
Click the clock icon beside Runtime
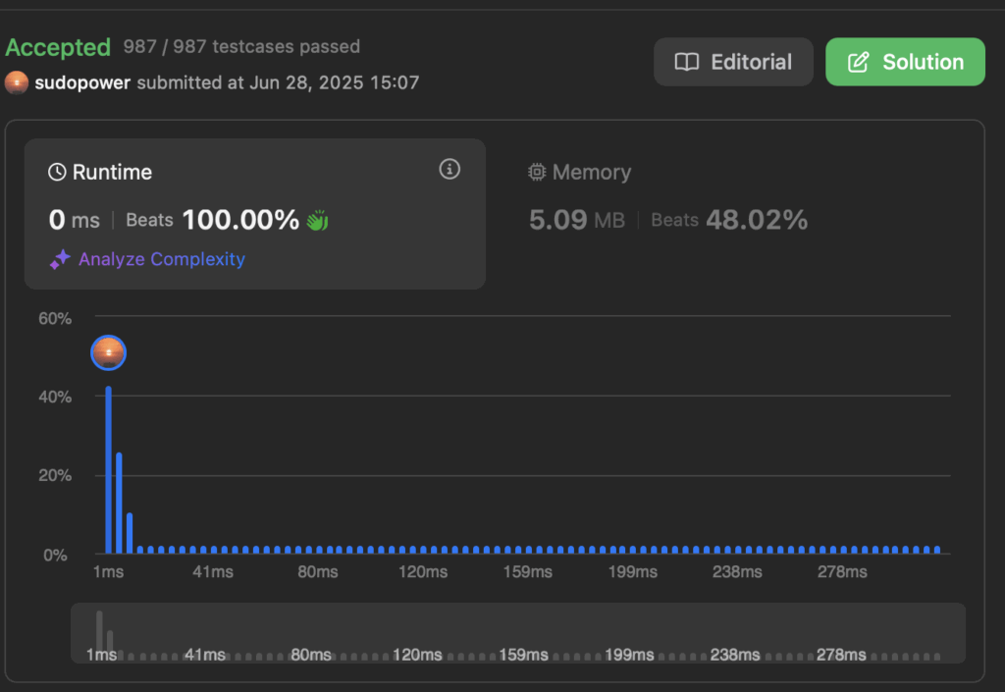tap(57, 172)
